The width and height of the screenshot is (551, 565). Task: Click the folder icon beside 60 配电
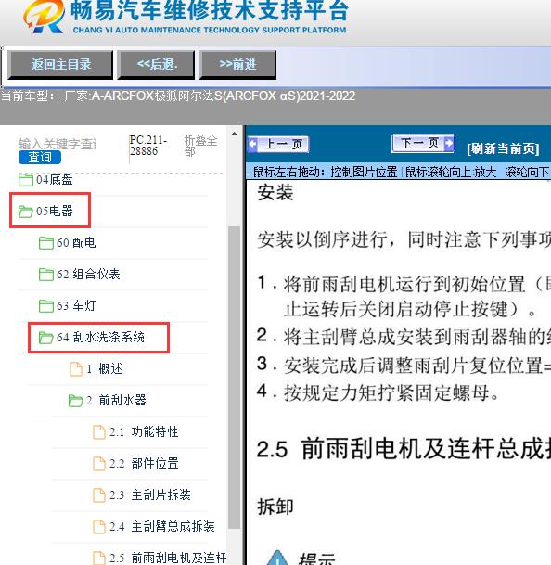click(x=46, y=243)
